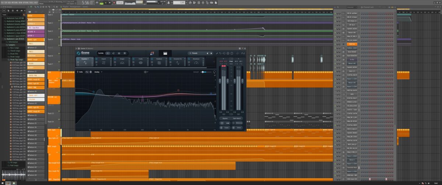Reset the EQ Amount with the circular arrow icon
The width and height of the screenshot is (442, 185).
point(214,72)
